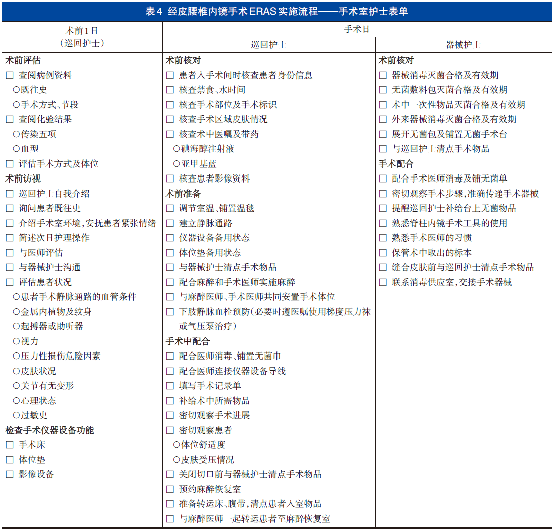This screenshot has height=532, width=554.
Task: Tick the 核查禁食、水时间 checkbox
Action: point(170,90)
